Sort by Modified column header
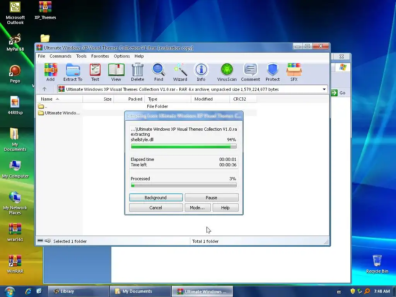The image size is (396, 297). click(x=210, y=99)
